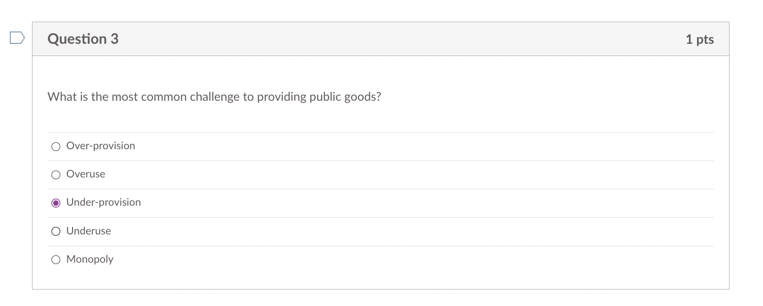The height and width of the screenshot is (306, 763).
Task: Click the Question 3 header
Action: coord(82,39)
